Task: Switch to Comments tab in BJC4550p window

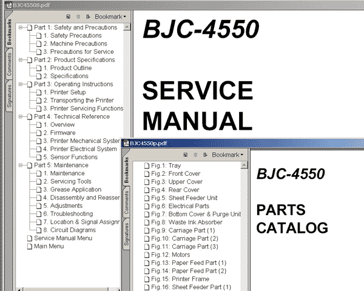Action: [x=126, y=202]
